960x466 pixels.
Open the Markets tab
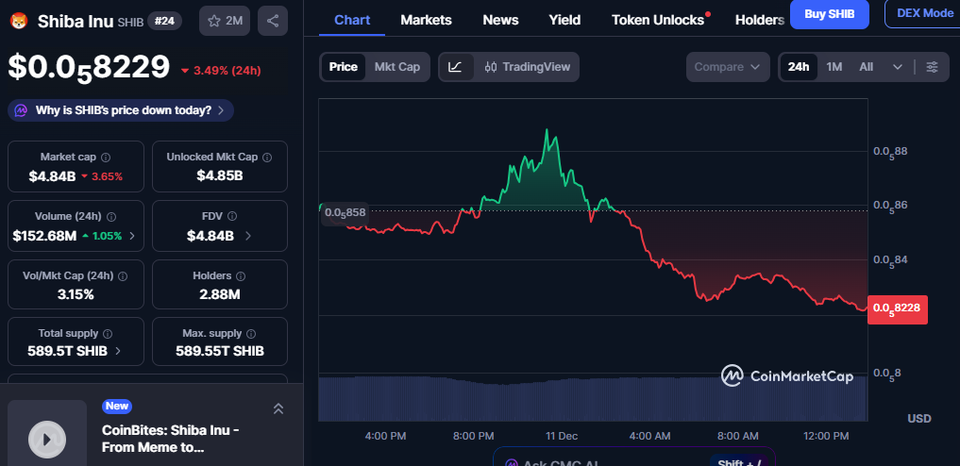426,20
